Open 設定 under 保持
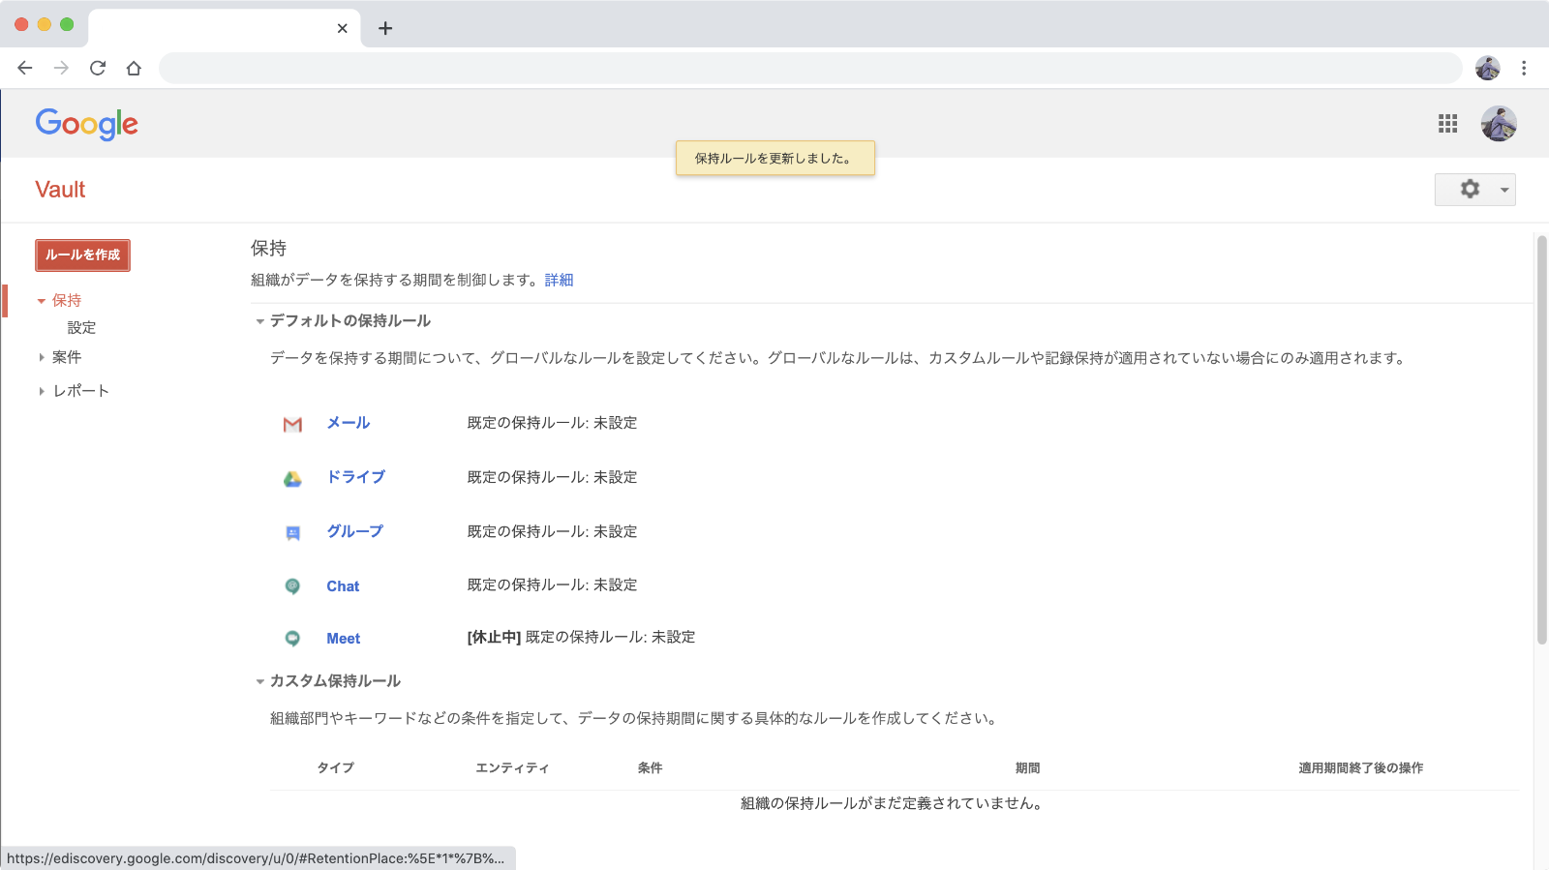This screenshot has width=1549, height=870. tap(81, 327)
